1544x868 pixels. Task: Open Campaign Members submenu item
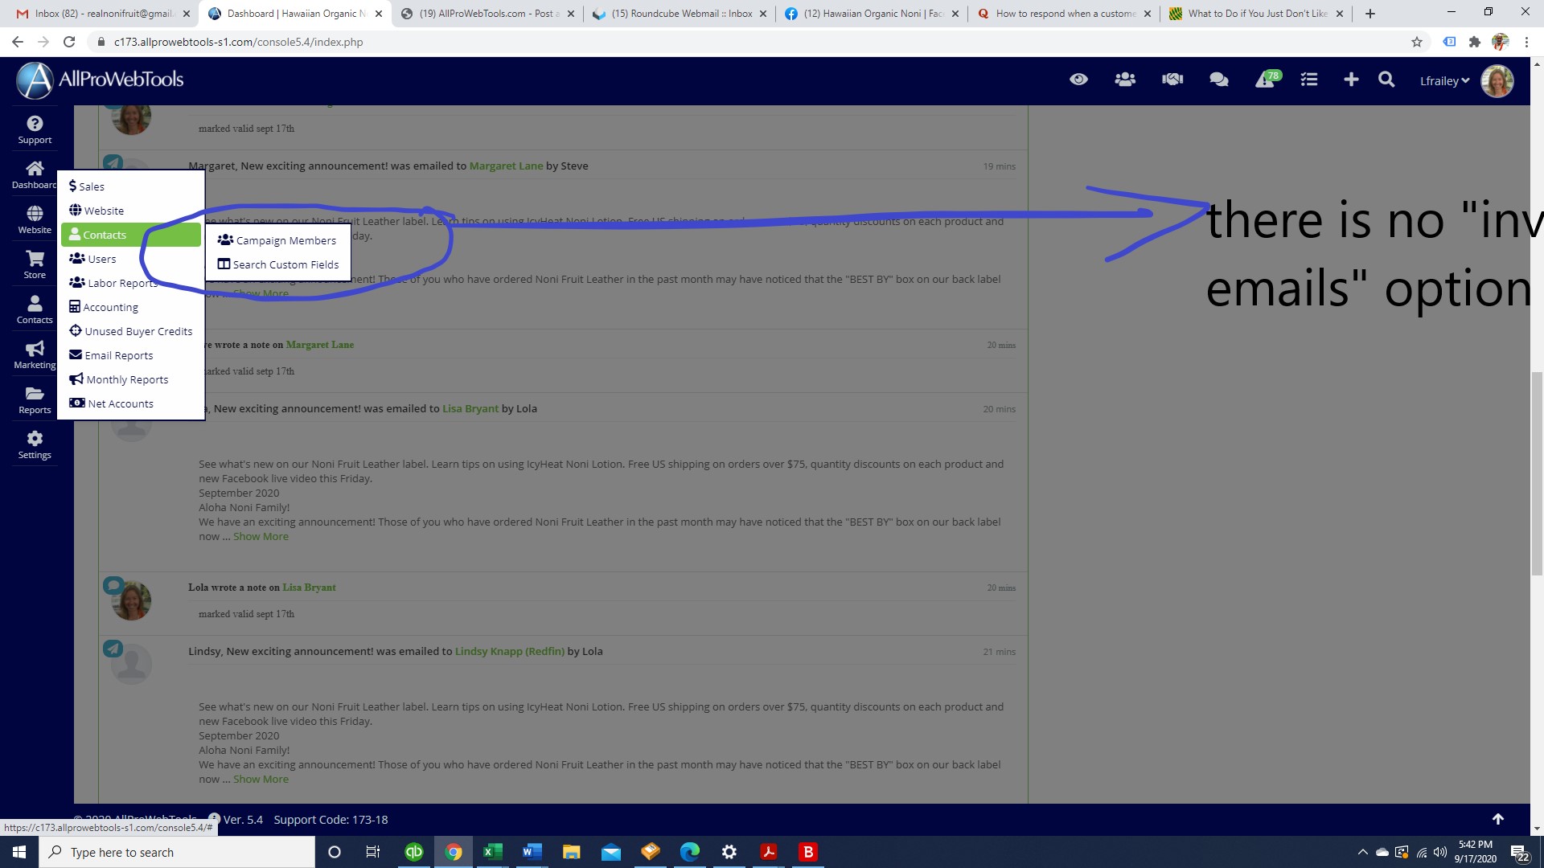coord(277,240)
